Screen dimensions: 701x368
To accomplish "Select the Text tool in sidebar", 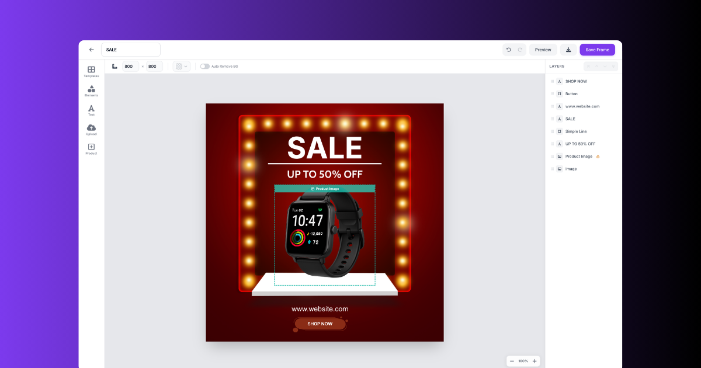I will [91, 110].
